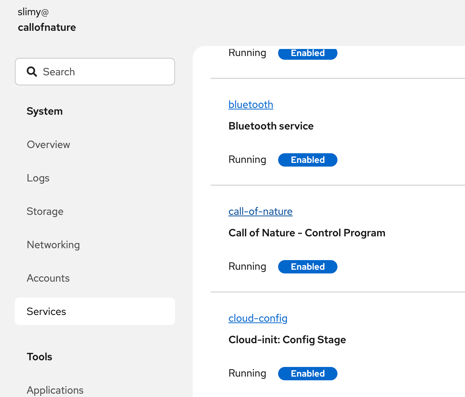
Task: Click the Cloud-init: Config Stage description
Action: click(x=287, y=340)
